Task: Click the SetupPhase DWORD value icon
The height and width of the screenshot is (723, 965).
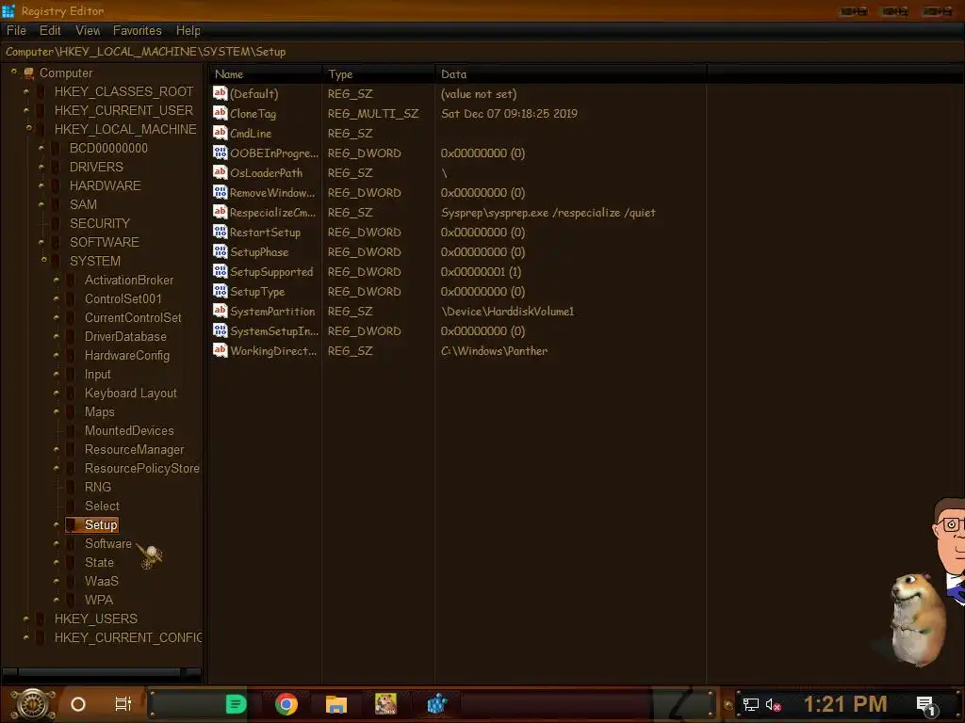Action: pyautogui.click(x=220, y=250)
